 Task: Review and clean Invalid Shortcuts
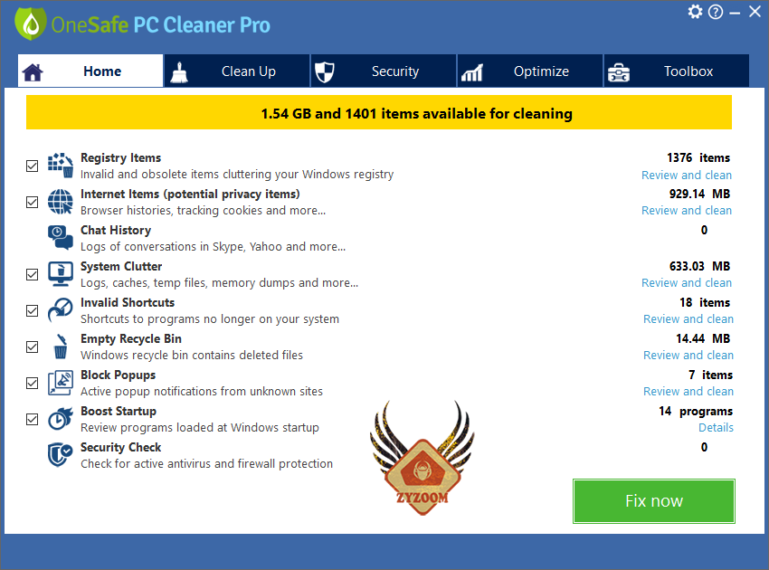click(688, 319)
